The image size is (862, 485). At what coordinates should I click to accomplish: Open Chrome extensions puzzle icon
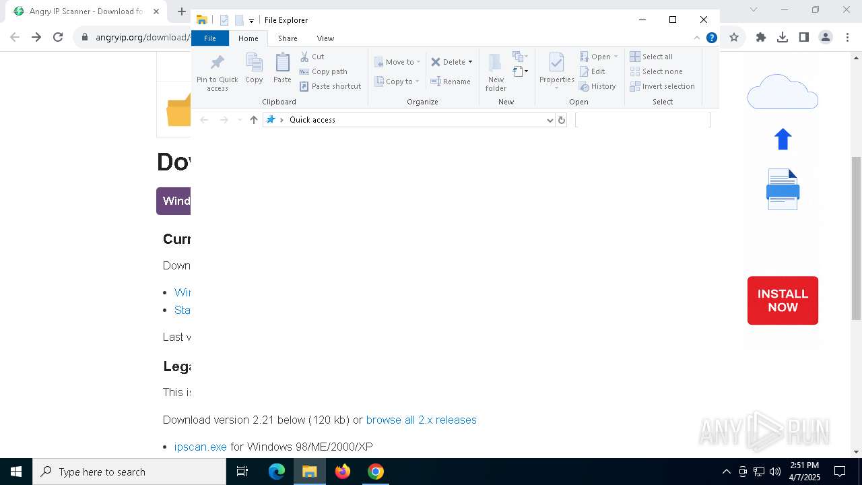point(761,37)
